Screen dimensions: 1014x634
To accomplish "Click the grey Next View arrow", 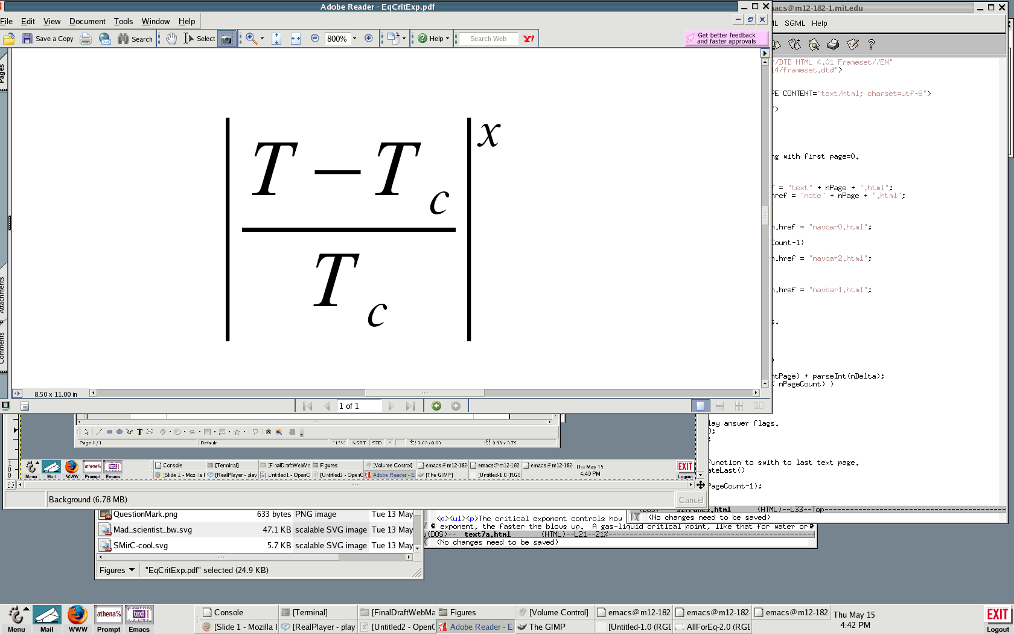I will (456, 406).
